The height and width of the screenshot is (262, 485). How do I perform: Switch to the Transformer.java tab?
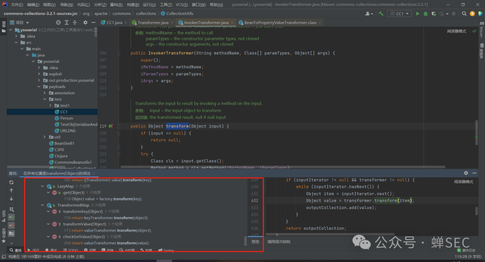click(x=153, y=22)
